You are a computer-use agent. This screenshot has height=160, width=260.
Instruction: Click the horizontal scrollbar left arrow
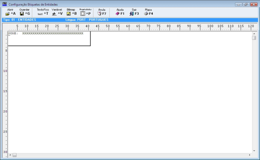pos(10,155)
